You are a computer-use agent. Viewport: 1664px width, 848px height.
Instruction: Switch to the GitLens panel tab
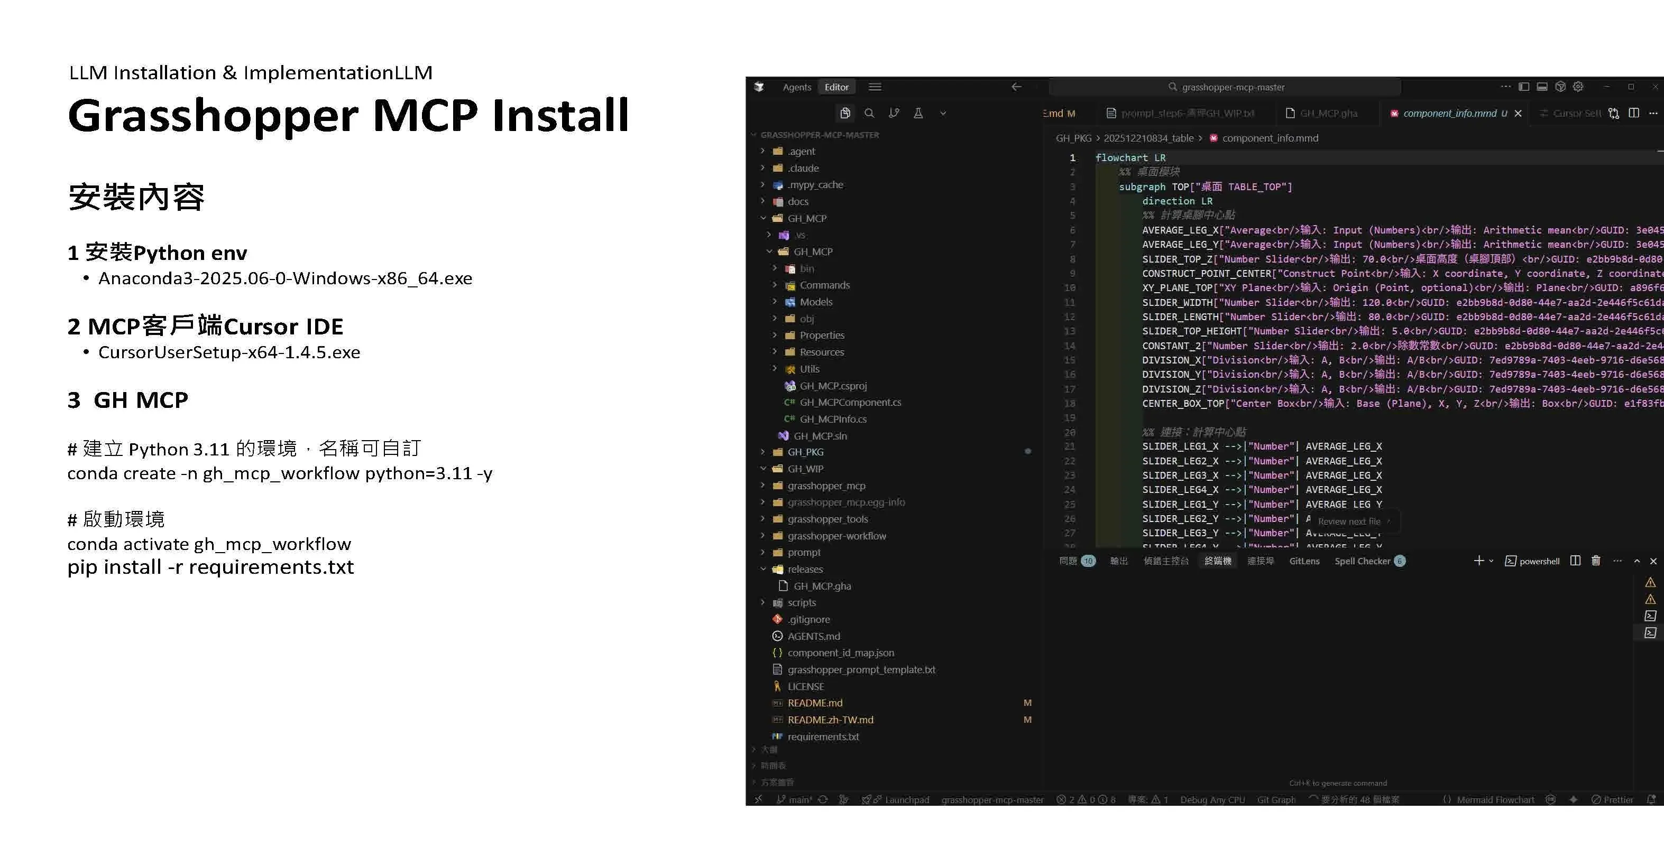click(x=1304, y=561)
